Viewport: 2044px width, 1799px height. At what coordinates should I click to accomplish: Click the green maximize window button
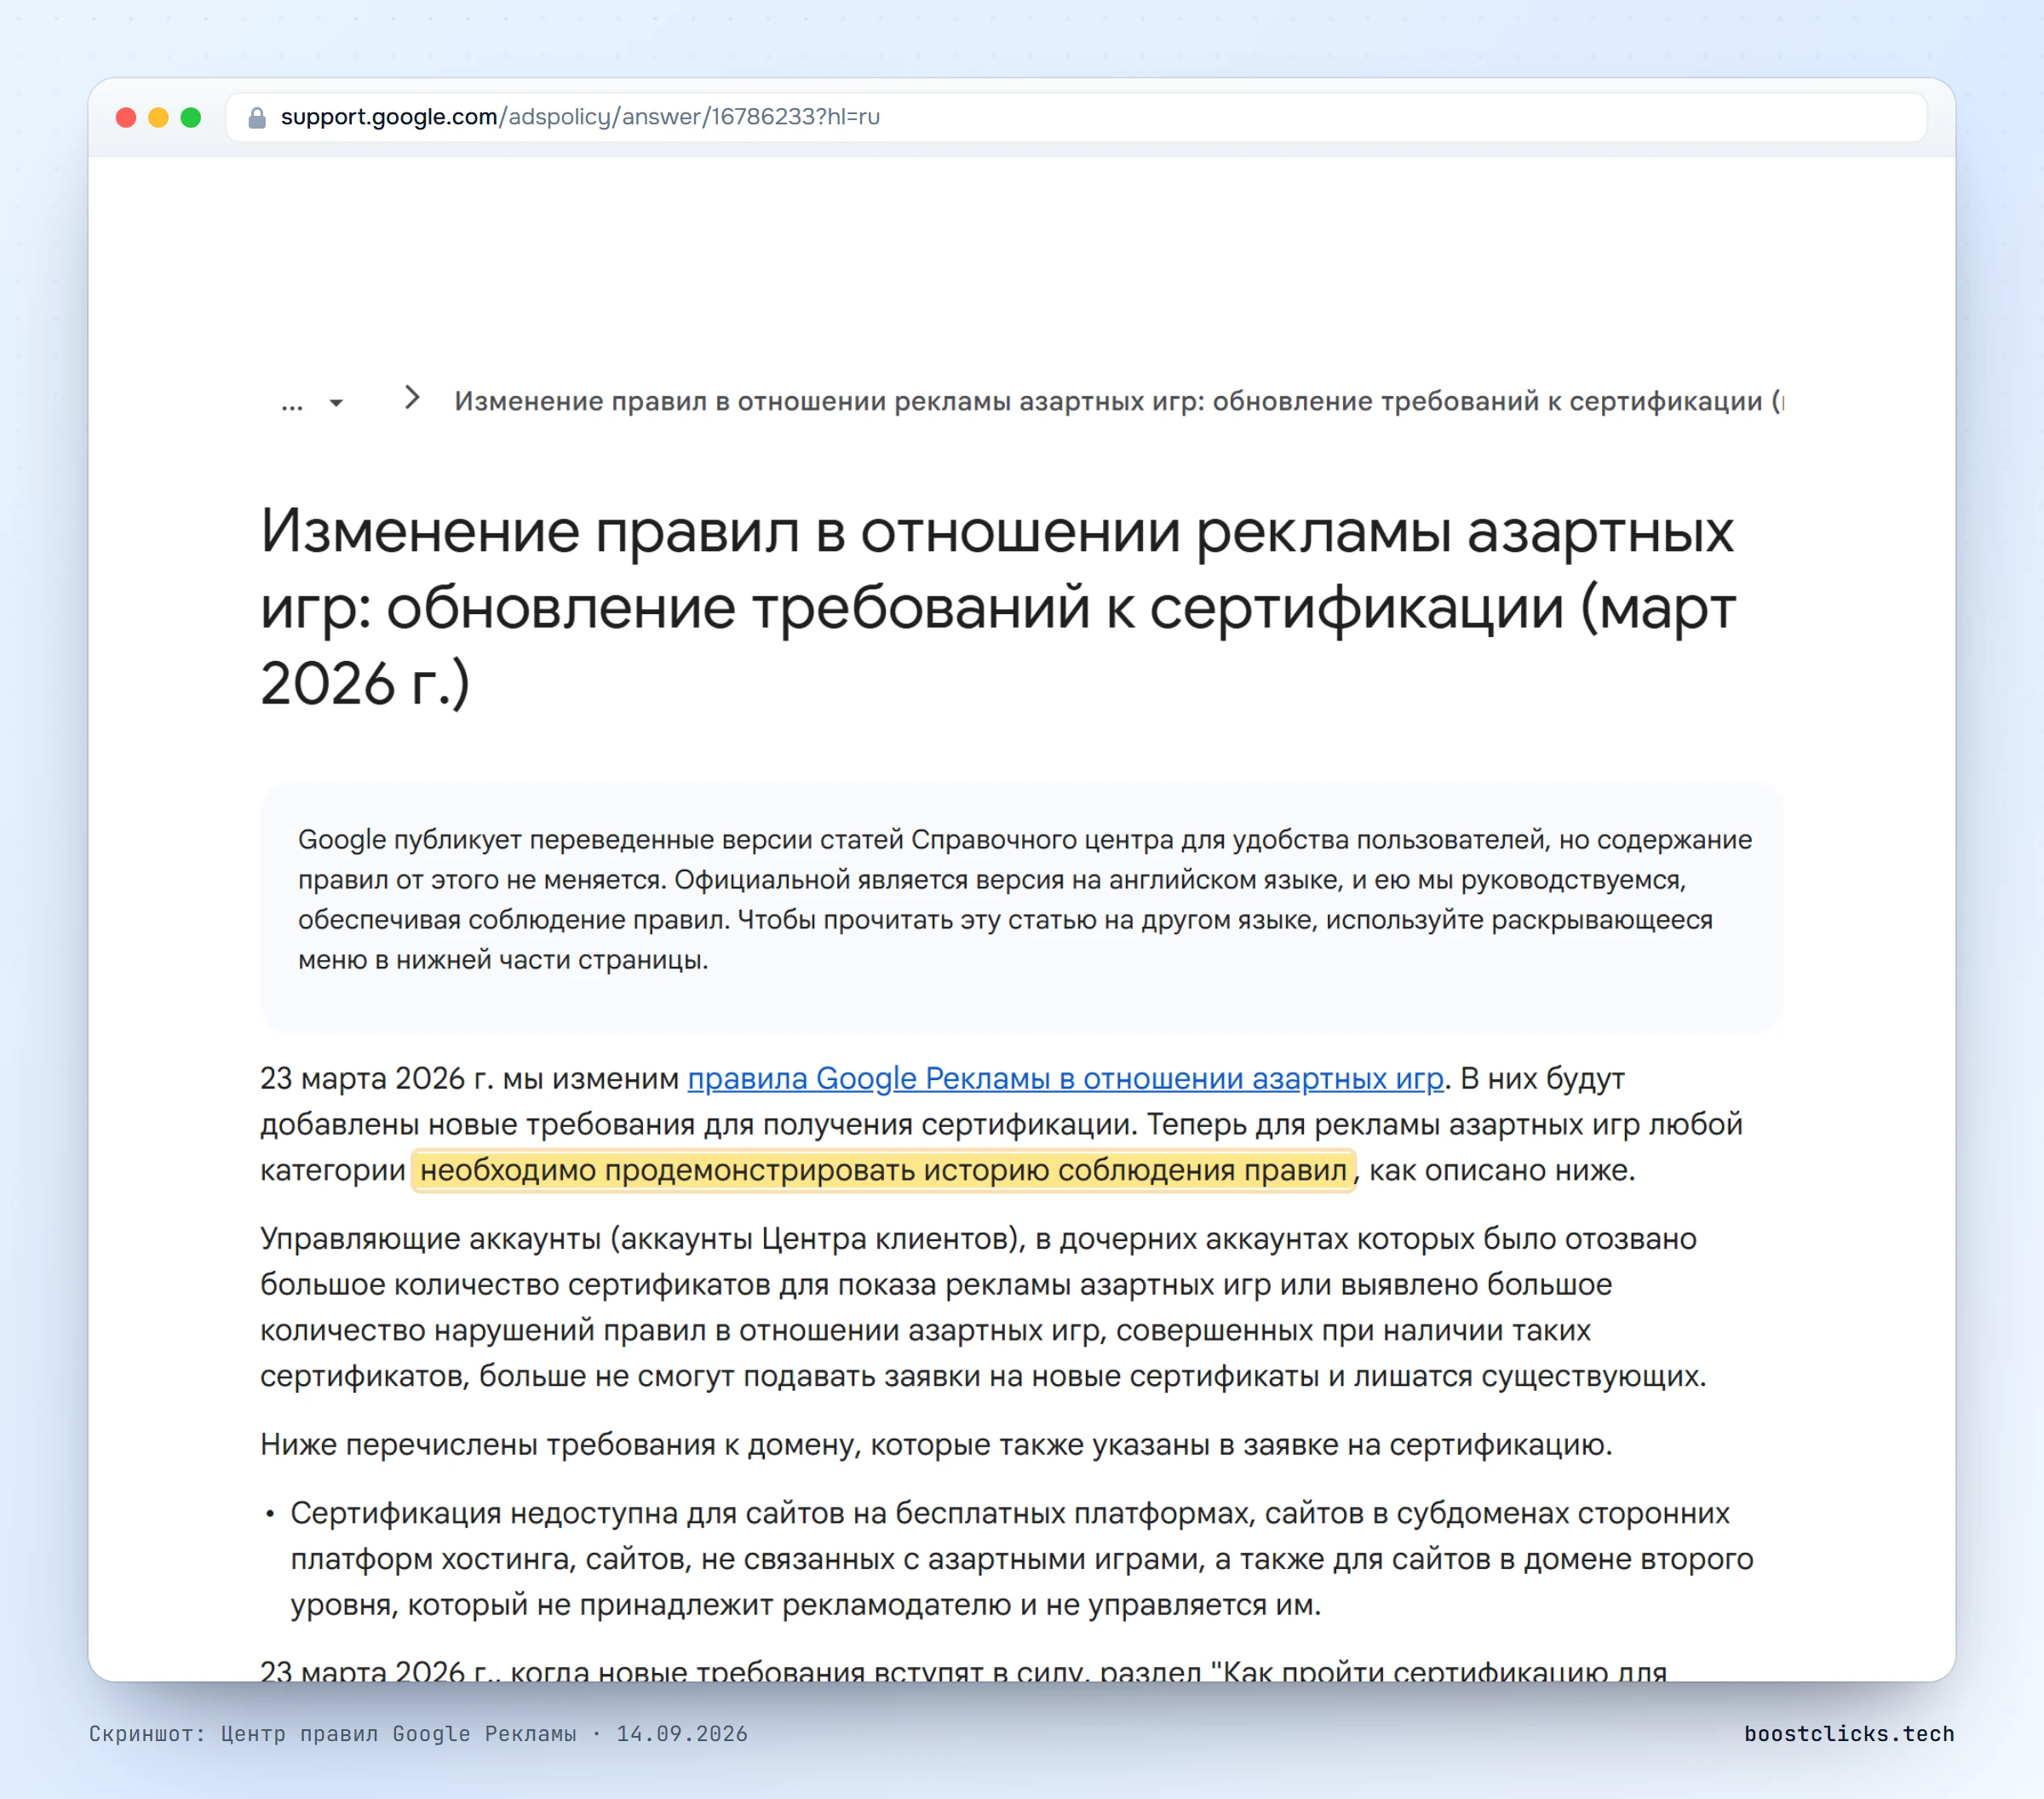tap(191, 117)
